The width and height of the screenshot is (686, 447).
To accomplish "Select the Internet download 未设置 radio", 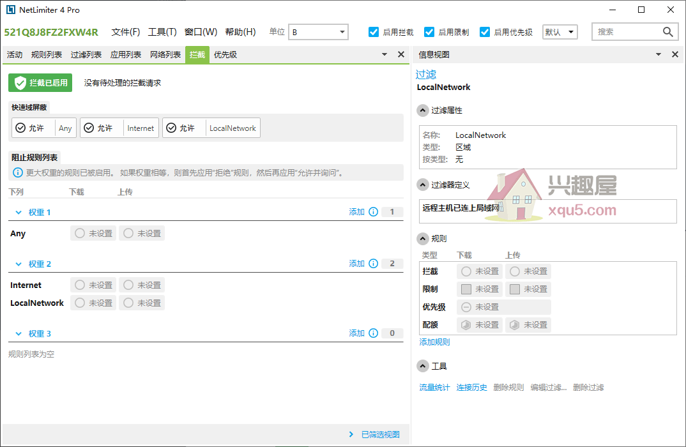I will (x=80, y=285).
